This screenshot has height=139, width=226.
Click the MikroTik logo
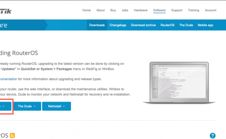(6, 11)
